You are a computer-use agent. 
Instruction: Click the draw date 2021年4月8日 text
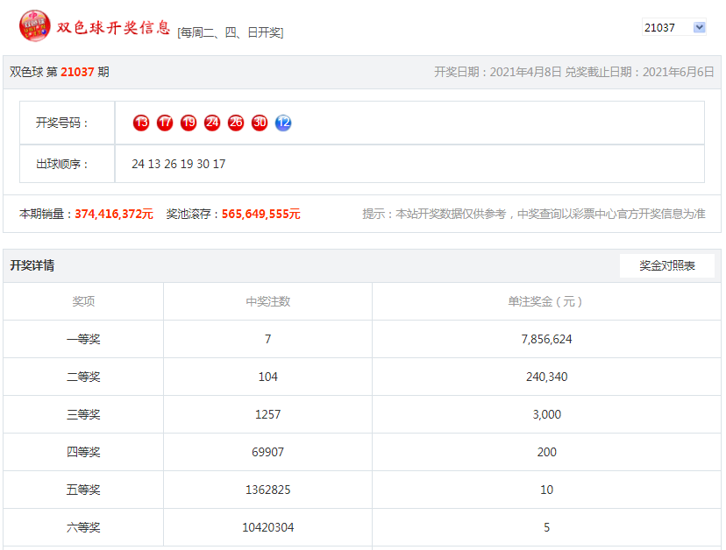point(525,72)
